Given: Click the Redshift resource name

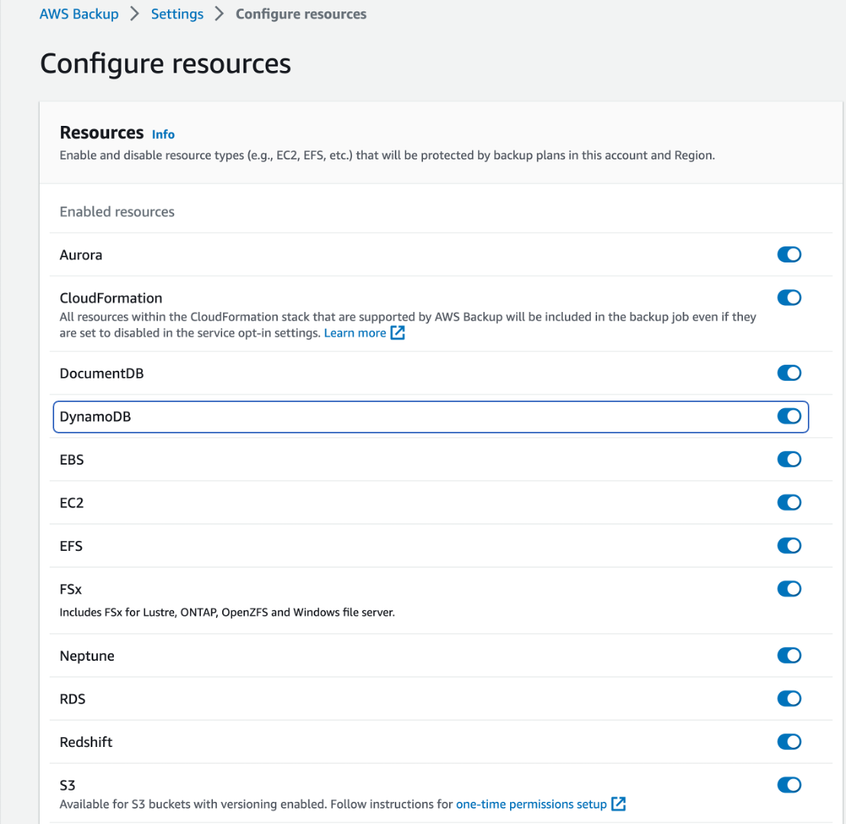Looking at the screenshot, I should tap(86, 742).
